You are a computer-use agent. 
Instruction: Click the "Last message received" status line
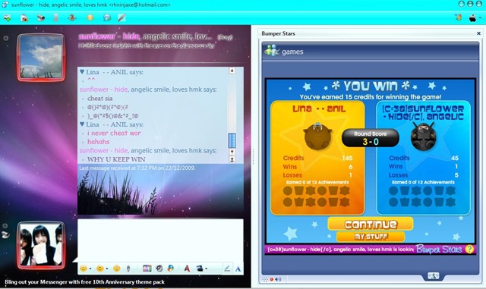(x=137, y=168)
